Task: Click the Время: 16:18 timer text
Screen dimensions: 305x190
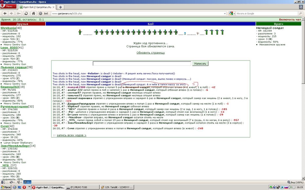Action: (x=11, y=19)
